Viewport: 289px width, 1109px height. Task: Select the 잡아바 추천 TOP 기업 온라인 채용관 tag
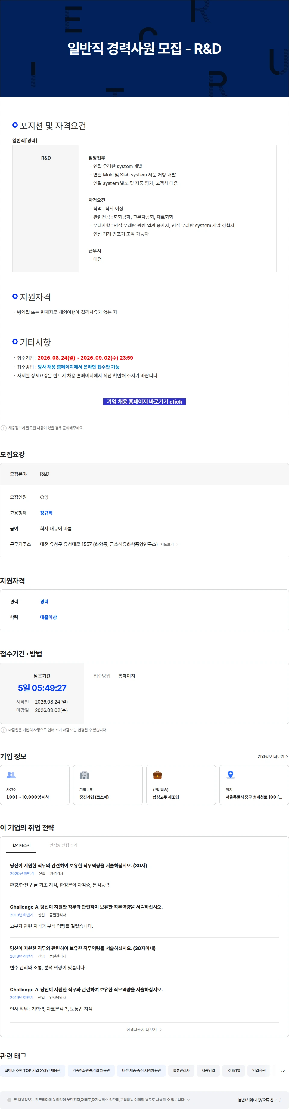tap(33, 1070)
